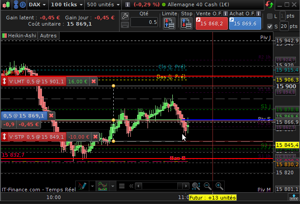
Task: Click the chain link sync icon
Action: 16,5
